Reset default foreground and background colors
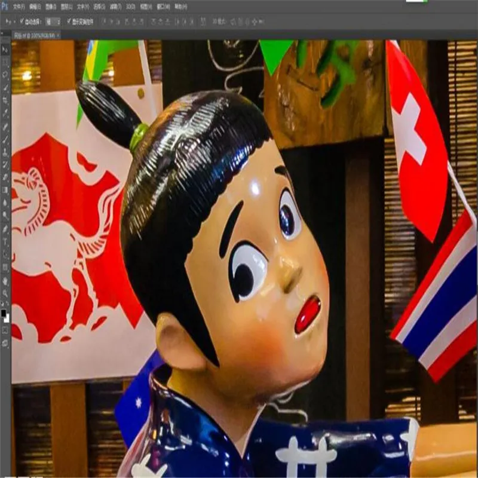This screenshot has height=478, width=478. click(x=2, y=304)
